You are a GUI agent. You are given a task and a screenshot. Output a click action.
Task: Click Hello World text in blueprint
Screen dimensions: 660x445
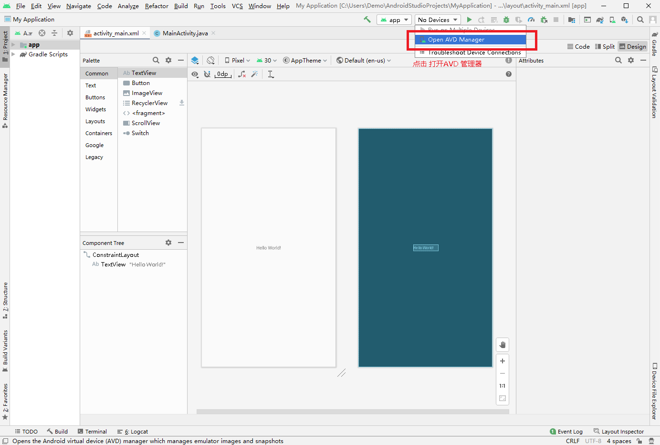(426, 248)
